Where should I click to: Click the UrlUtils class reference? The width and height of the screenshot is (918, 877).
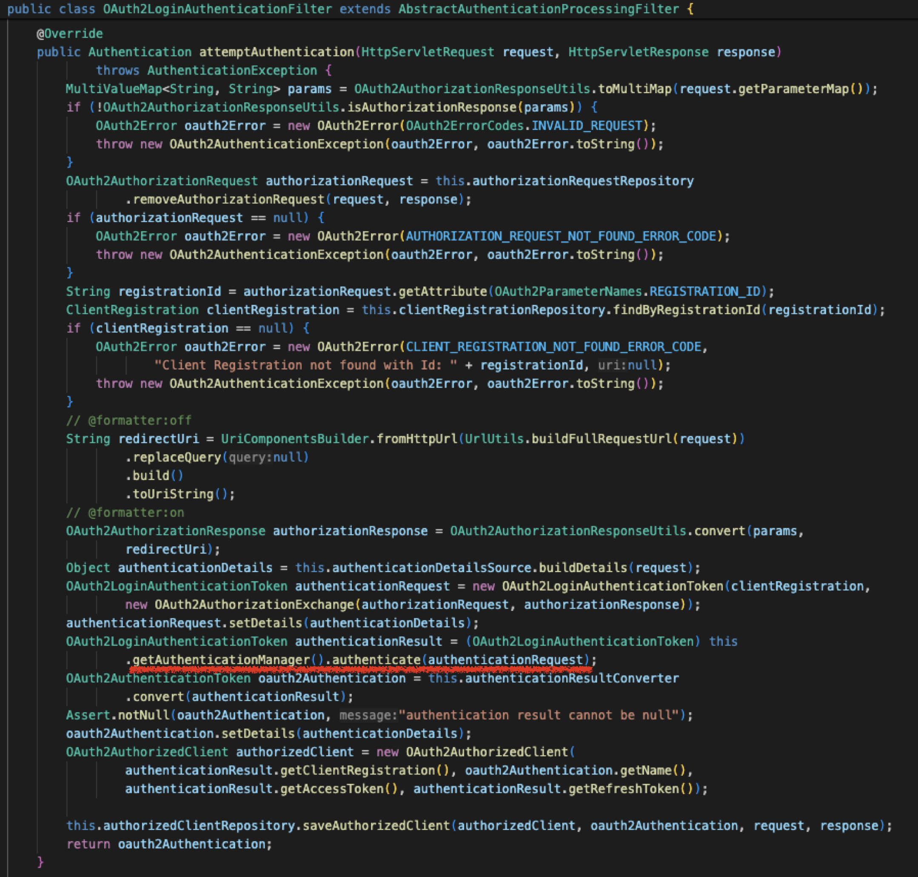(x=494, y=439)
